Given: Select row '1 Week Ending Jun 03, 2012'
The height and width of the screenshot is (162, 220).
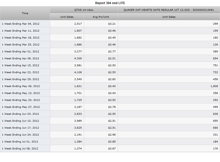Looking at the screenshot, I should [110, 114].
